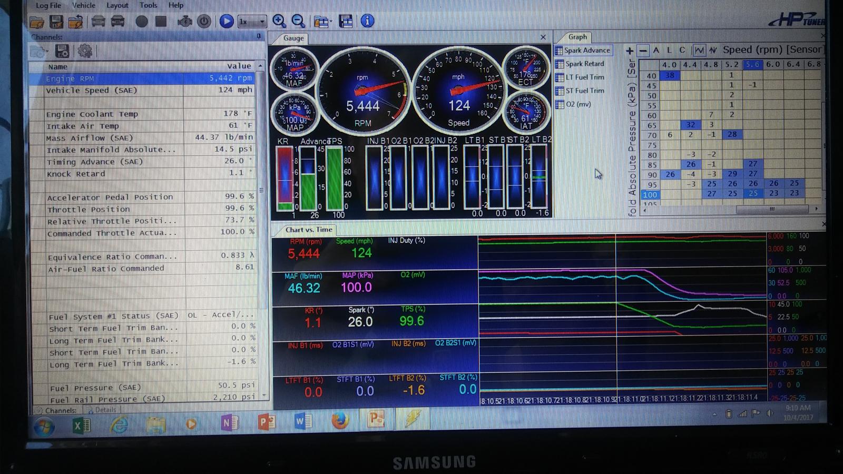Image resolution: width=843 pixels, height=474 pixels.
Task: Click the minus button in graph toolbar
Action: (x=643, y=51)
